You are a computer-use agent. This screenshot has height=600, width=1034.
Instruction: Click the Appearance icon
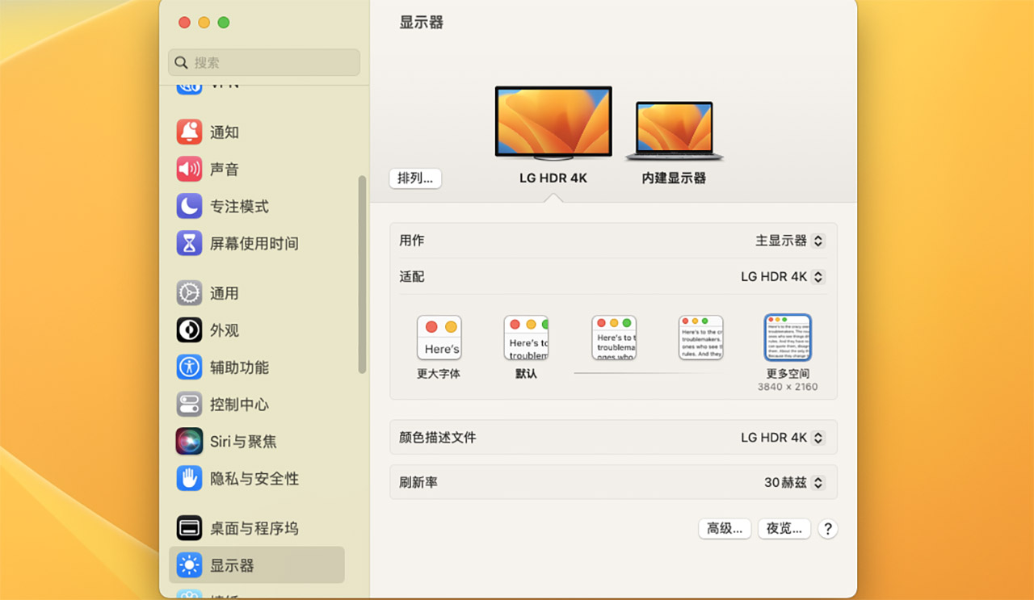(189, 330)
